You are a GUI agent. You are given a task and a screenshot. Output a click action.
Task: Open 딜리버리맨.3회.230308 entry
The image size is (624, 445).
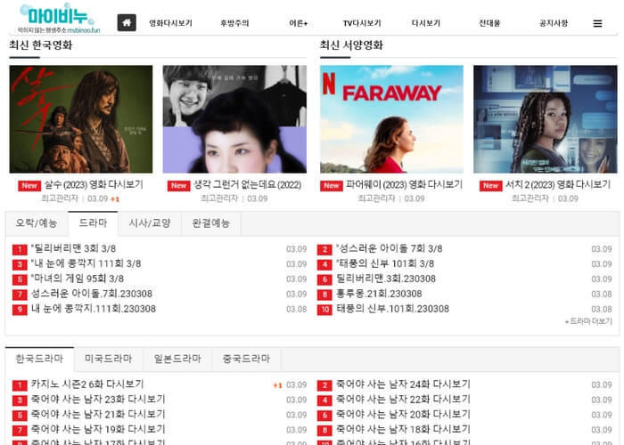386,279
